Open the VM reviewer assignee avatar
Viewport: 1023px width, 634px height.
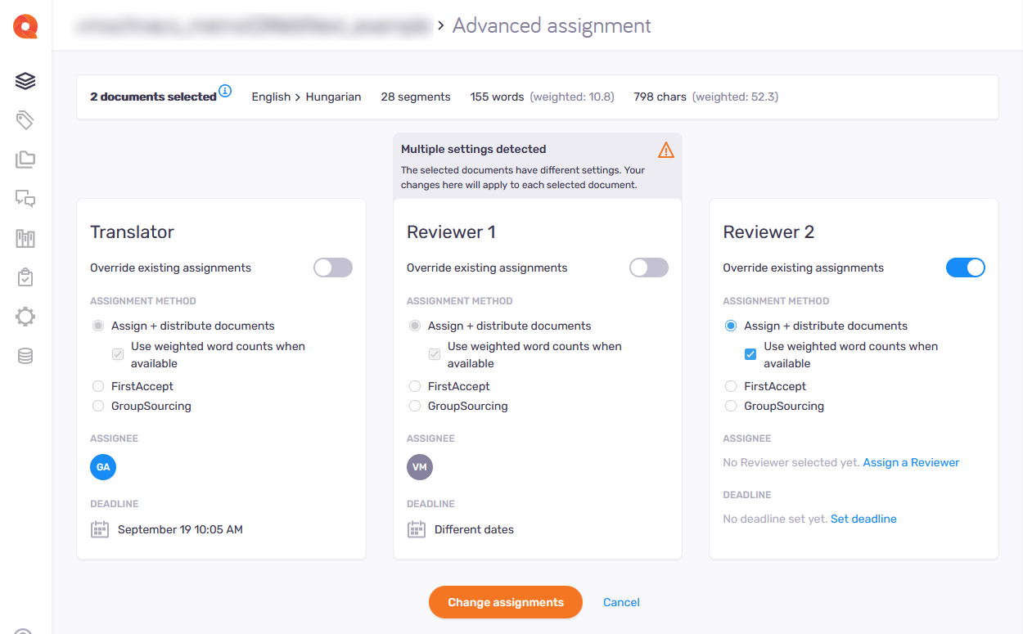(419, 467)
